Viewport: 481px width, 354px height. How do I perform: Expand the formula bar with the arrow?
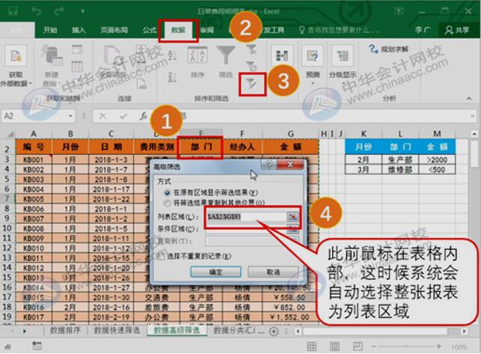click(473, 116)
